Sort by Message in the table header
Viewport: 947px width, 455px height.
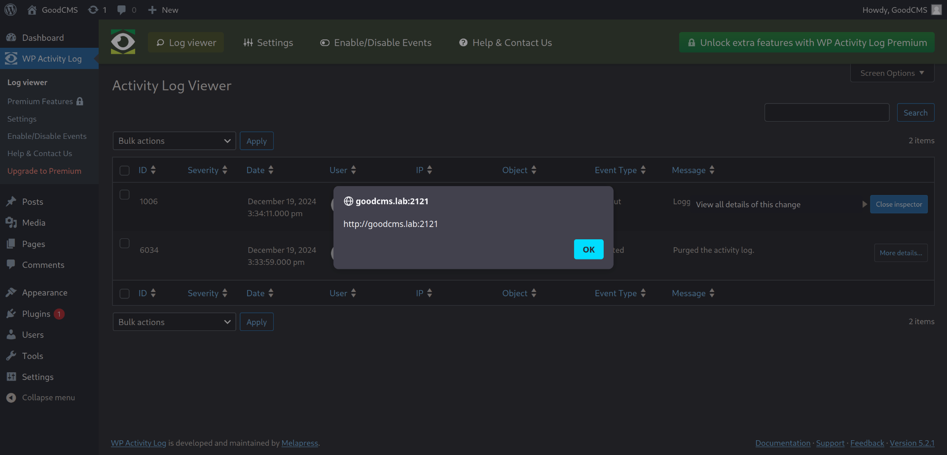click(693, 170)
